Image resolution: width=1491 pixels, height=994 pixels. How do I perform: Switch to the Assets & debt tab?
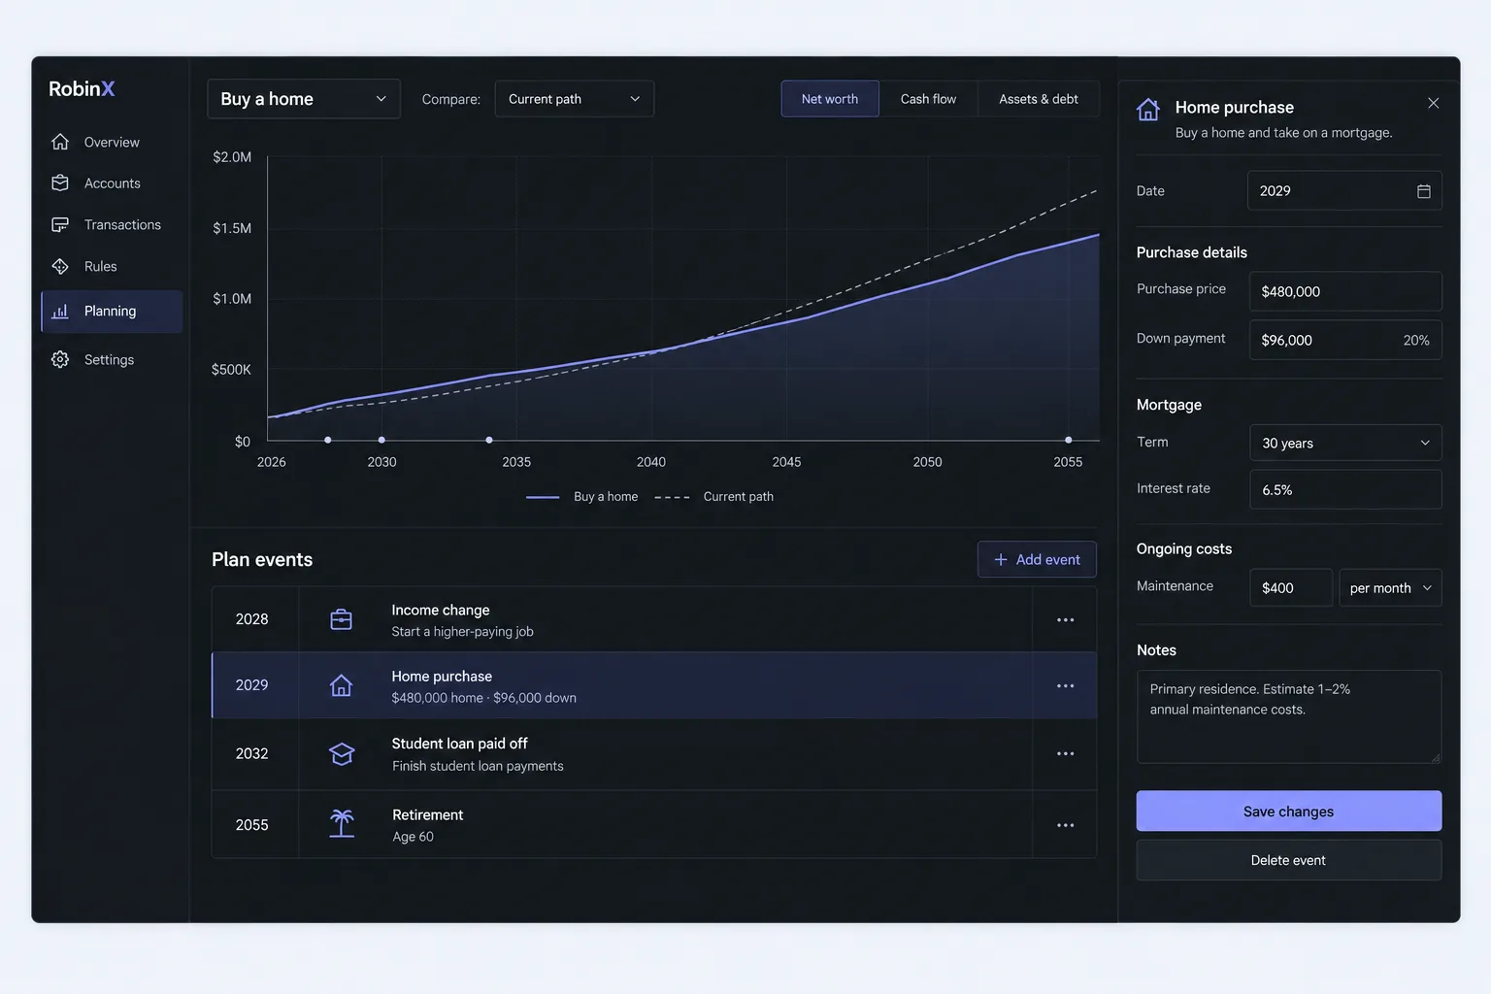pos(1039,99)
